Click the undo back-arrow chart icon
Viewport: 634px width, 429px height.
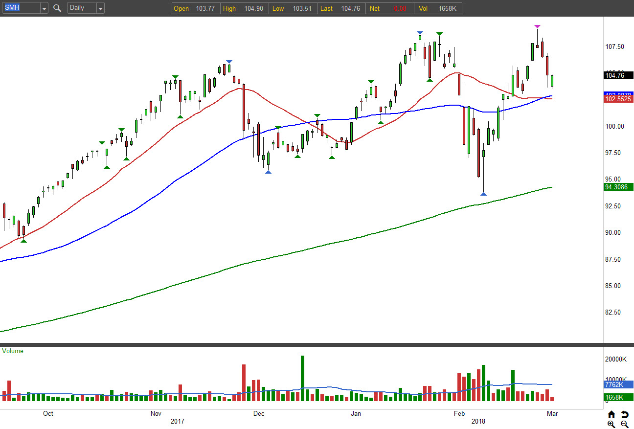(x=624, y=415)
